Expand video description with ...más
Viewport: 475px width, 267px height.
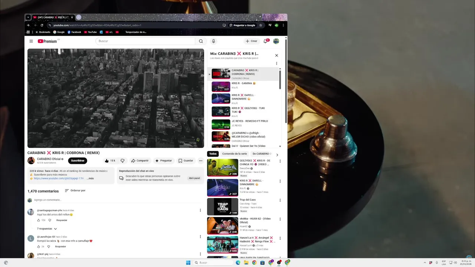pos(90,178)
